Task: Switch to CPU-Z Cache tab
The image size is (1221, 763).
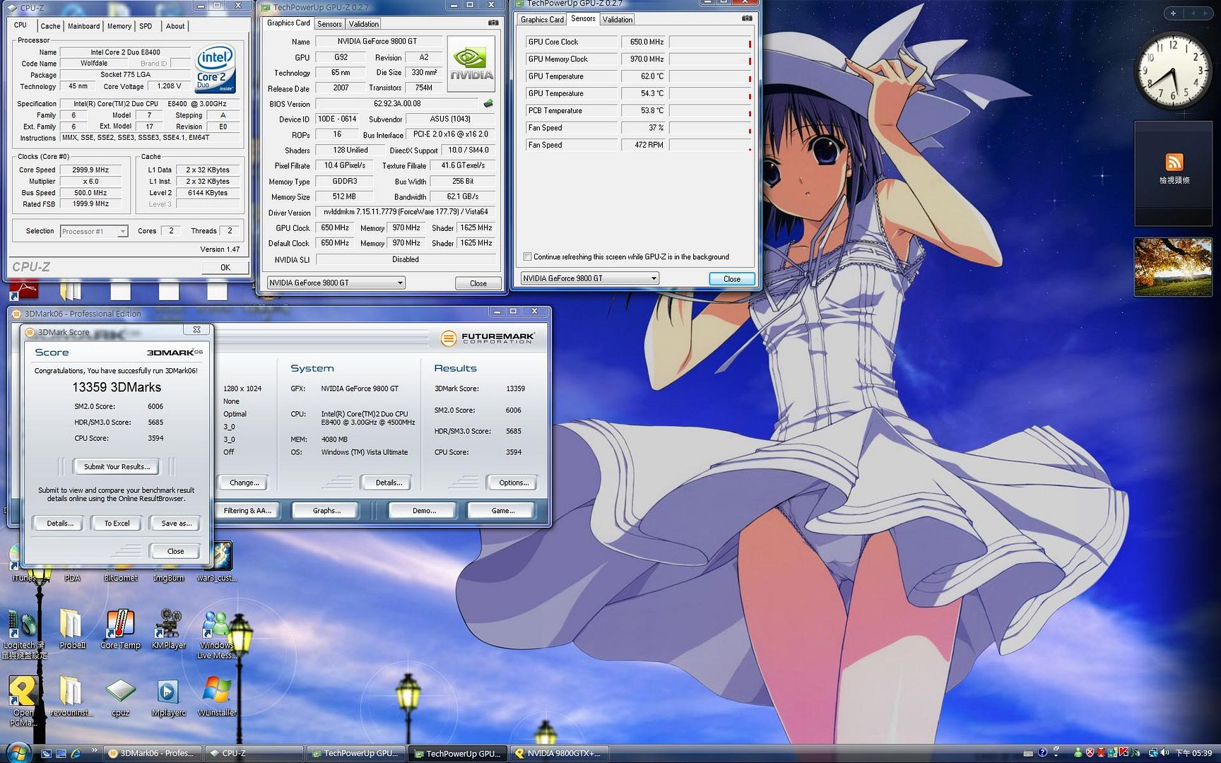Action: point(50,26)
